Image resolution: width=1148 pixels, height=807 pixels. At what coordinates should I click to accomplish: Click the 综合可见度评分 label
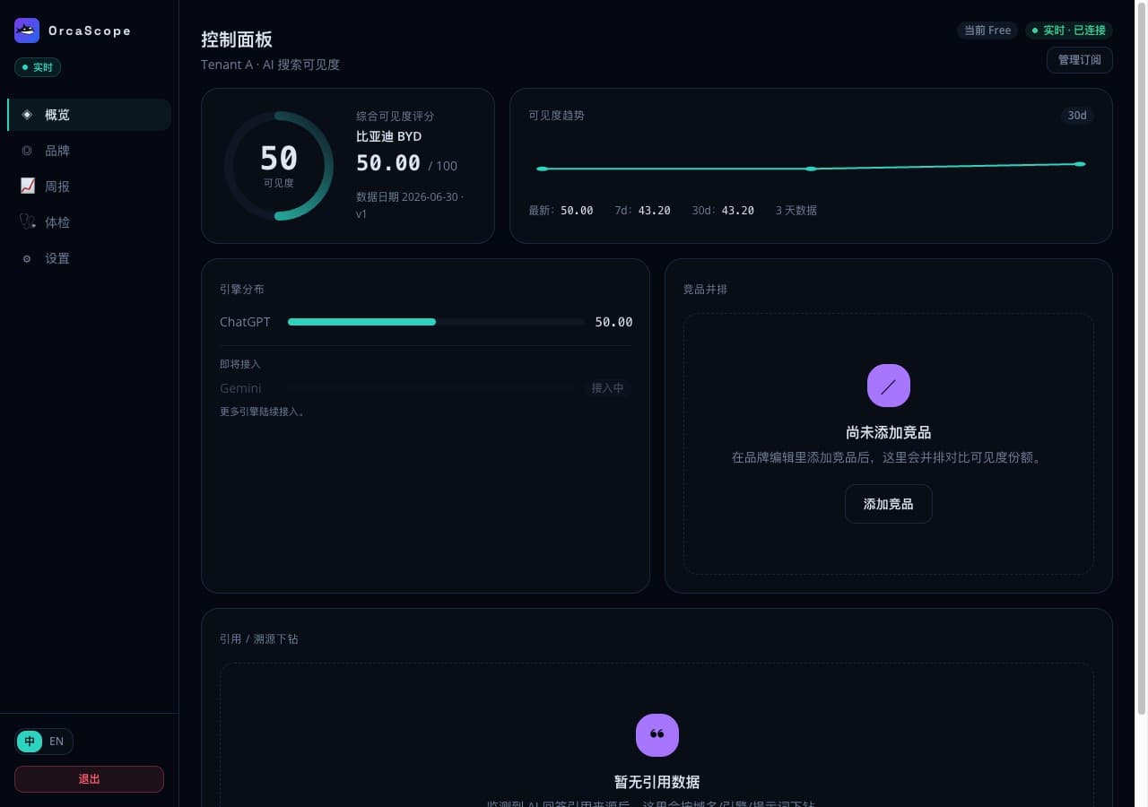(395, 117)
